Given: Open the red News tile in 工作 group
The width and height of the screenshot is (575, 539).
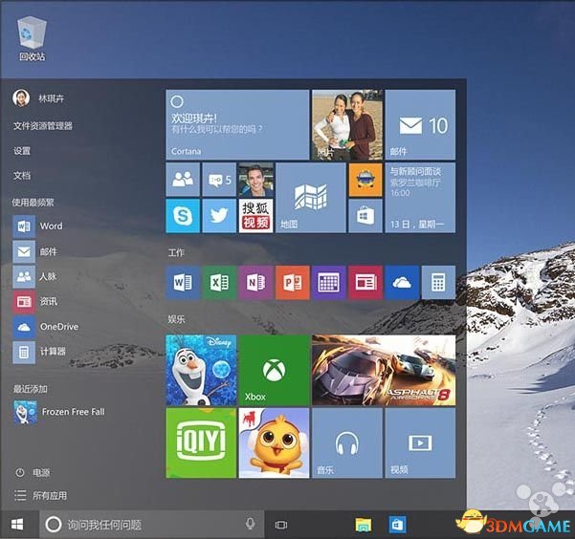Looking at the screenshot, I should point(365,283).
